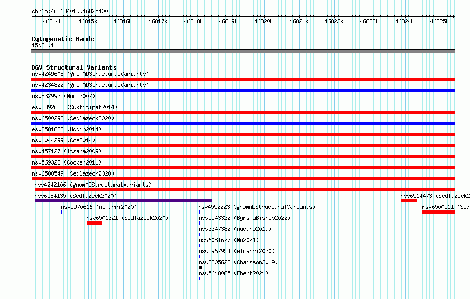The image size is (470, 299).
Task: Click the 46819k ruler mark
Action: coord(228,21)
